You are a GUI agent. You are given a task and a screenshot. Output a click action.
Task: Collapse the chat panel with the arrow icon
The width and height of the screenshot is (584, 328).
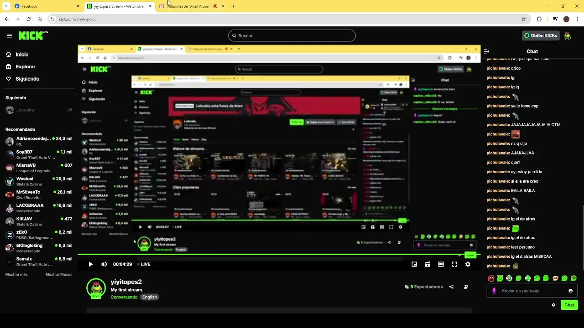coord(486,51)
